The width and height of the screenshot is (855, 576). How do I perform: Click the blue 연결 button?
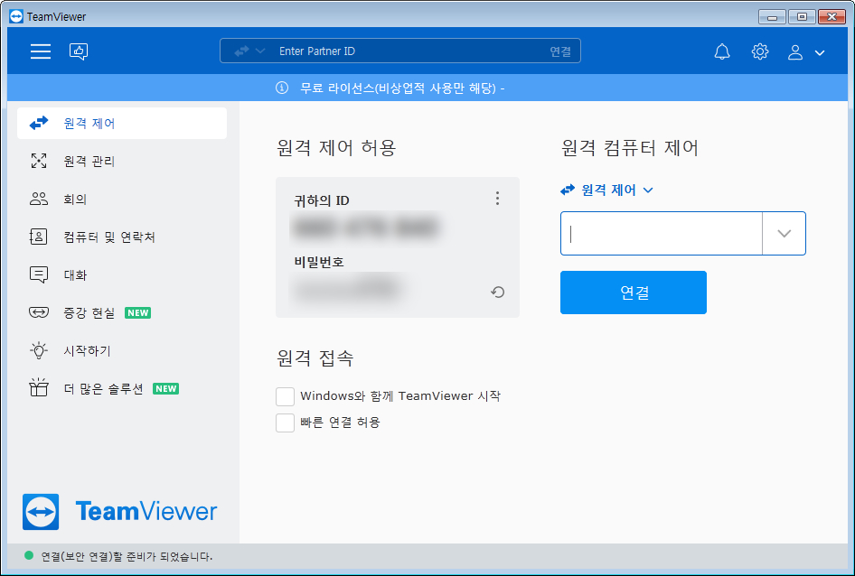pos(633,293)
